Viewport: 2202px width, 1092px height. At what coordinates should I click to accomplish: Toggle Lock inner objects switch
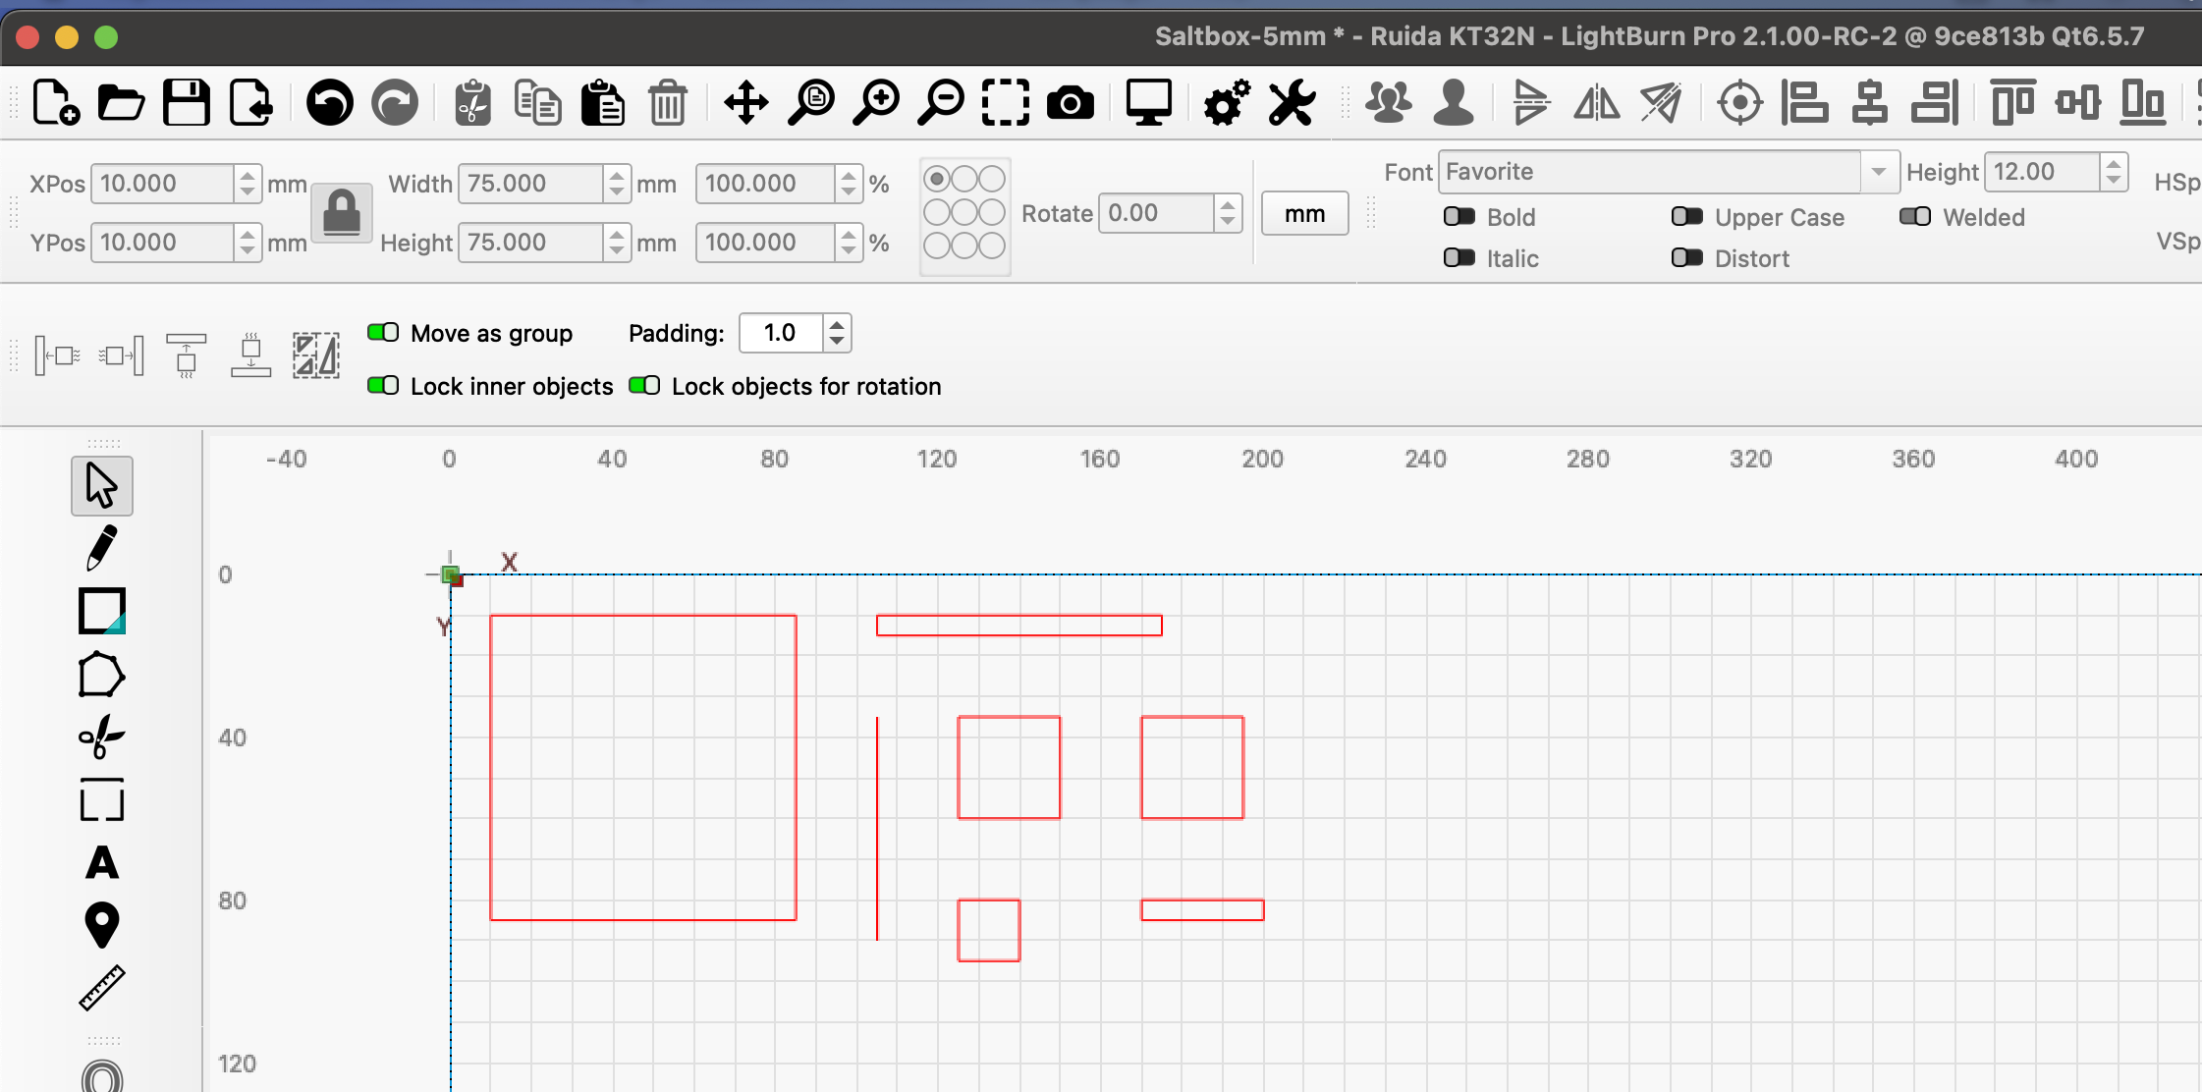click(x=383, y=386)
